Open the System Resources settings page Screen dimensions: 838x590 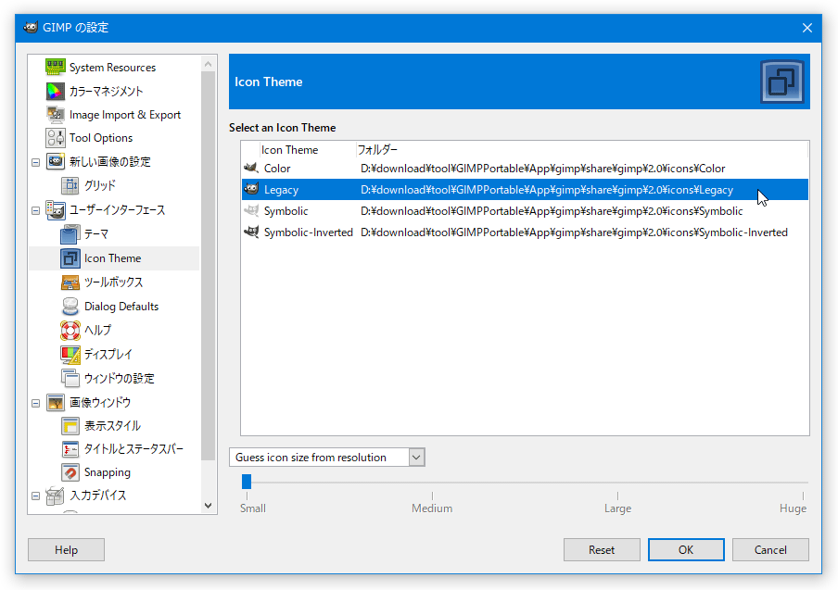pos(112,68)
